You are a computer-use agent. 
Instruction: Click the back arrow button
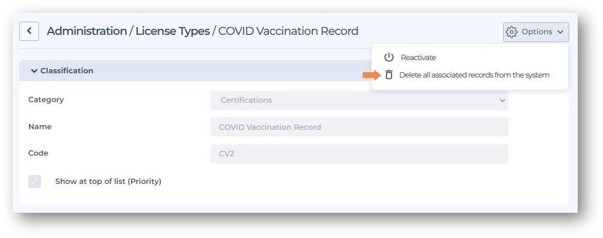(29, 31)
